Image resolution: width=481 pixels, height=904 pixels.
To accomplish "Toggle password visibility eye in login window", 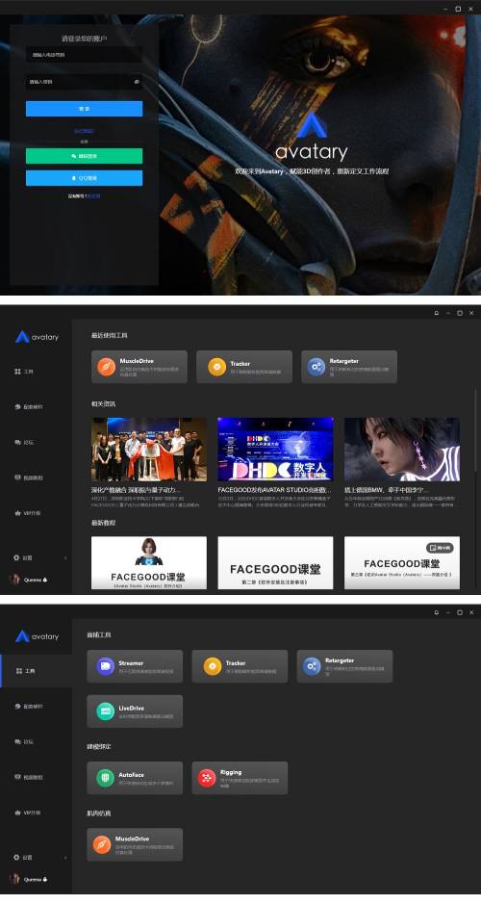I will click(138, 82).
